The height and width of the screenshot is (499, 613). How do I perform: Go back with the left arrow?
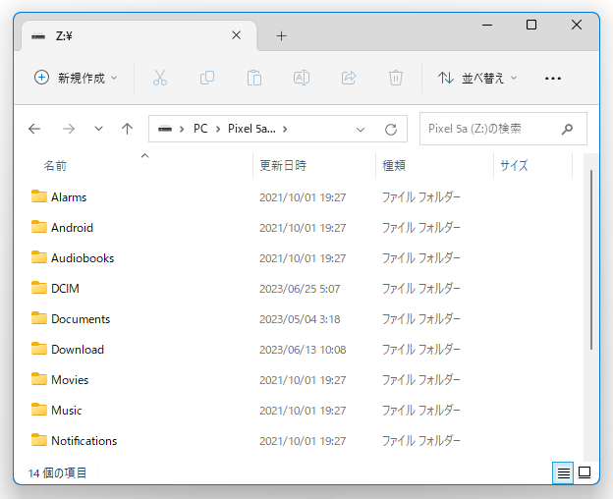34,129
